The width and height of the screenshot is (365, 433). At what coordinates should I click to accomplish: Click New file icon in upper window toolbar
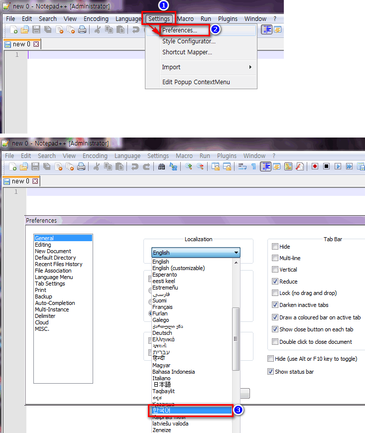pos(14,29)
